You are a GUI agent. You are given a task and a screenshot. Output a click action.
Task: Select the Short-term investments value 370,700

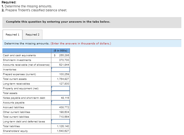64,60
